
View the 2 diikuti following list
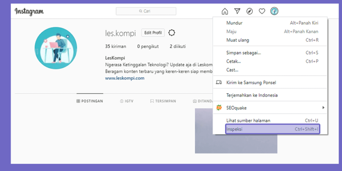click(178, 46)
